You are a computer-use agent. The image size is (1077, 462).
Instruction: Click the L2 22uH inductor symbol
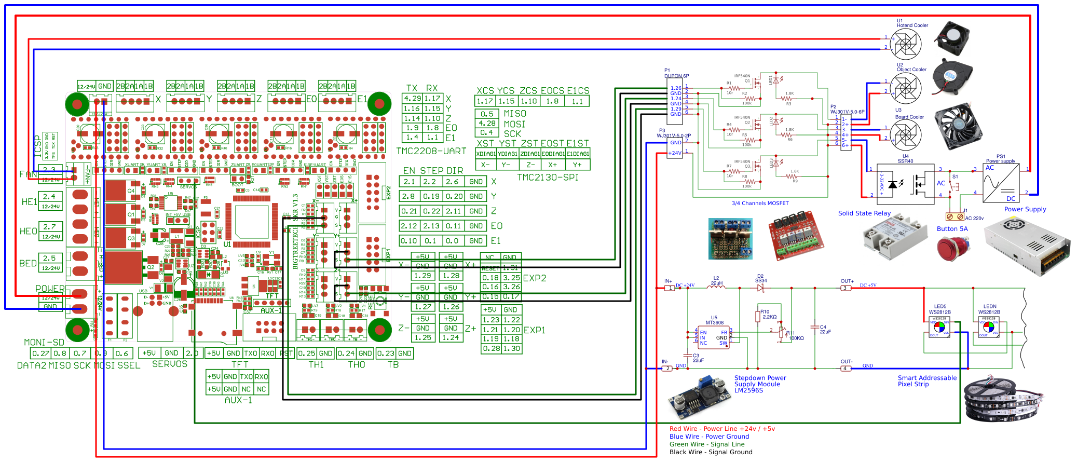click(x=716, y=287)
